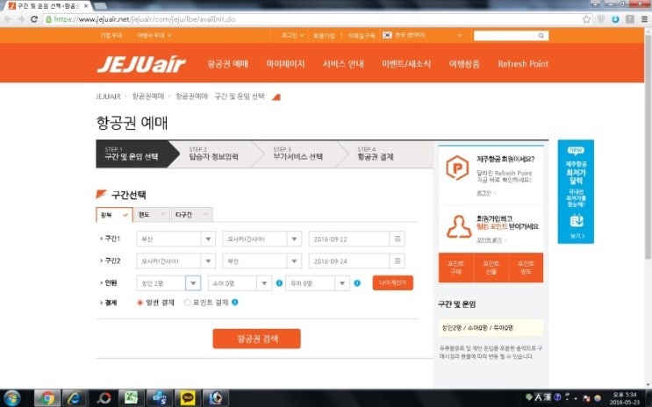This screenshot has height=407, width=652.
Task: Open 구간1 arrival city dropdown (오사카)
Action: [262, 239]
